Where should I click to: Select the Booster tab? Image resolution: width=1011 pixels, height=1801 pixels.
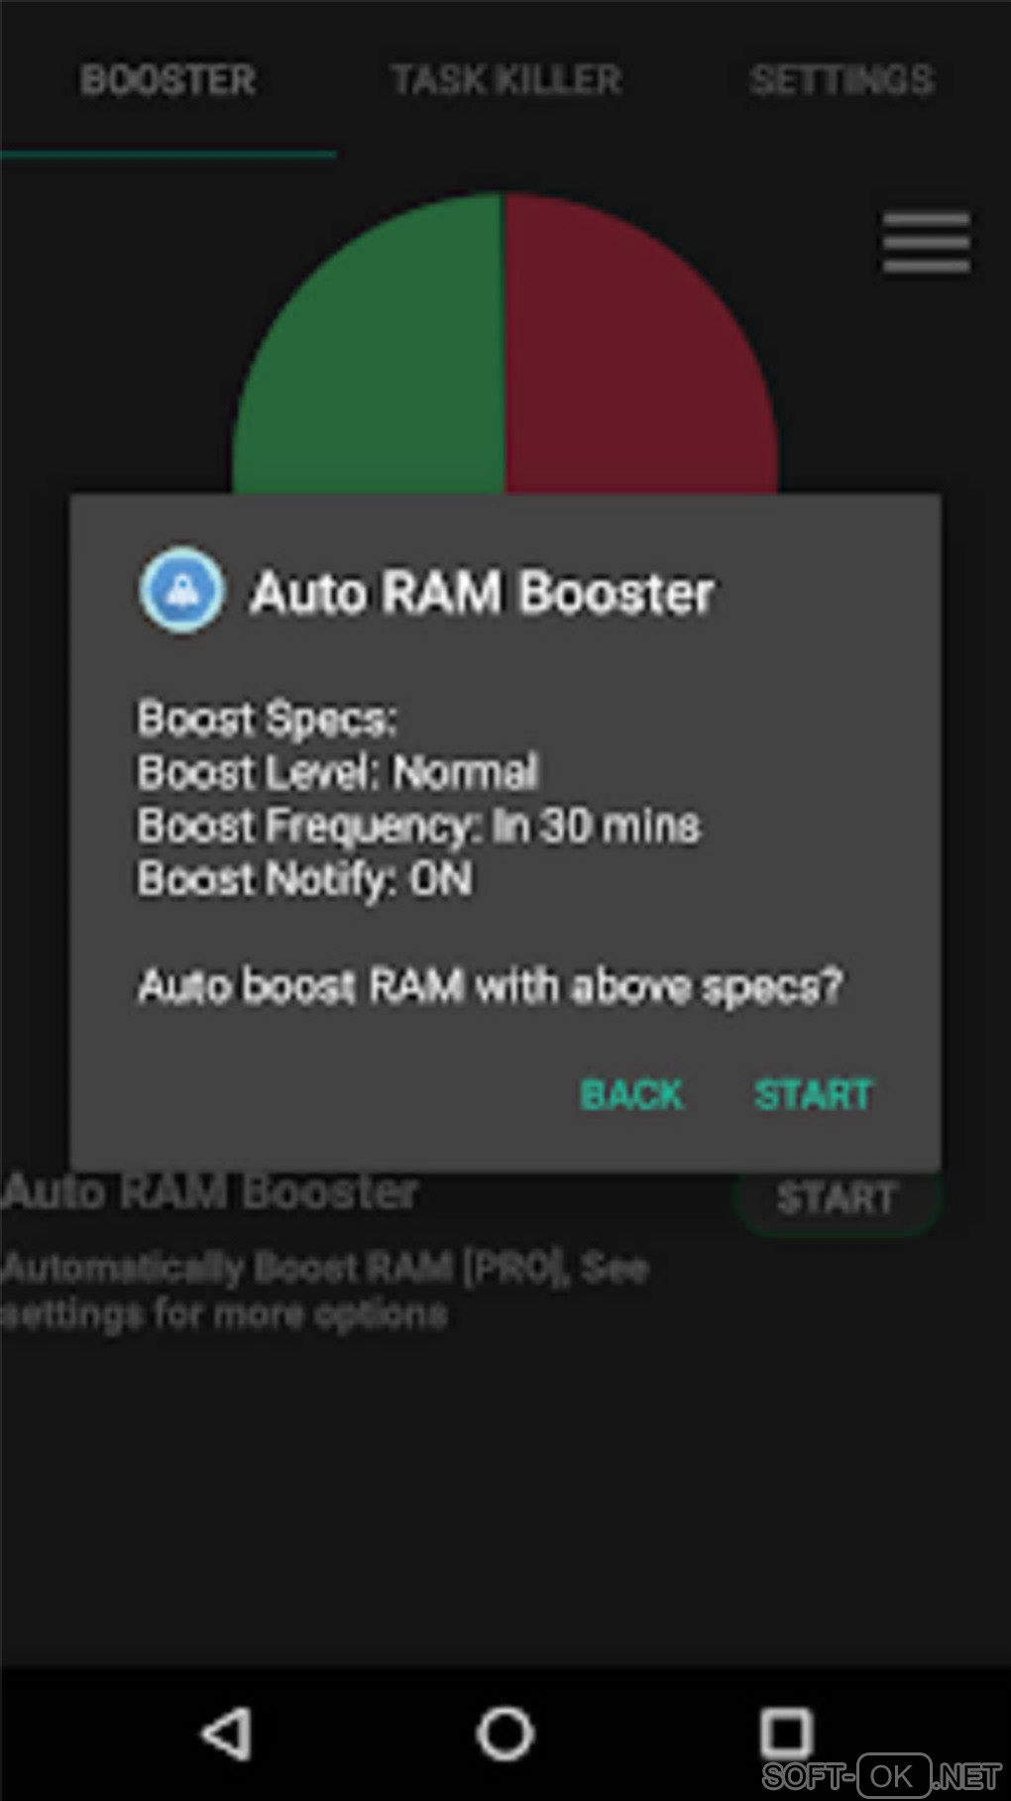pyautogui.click(x=168, y=79)
